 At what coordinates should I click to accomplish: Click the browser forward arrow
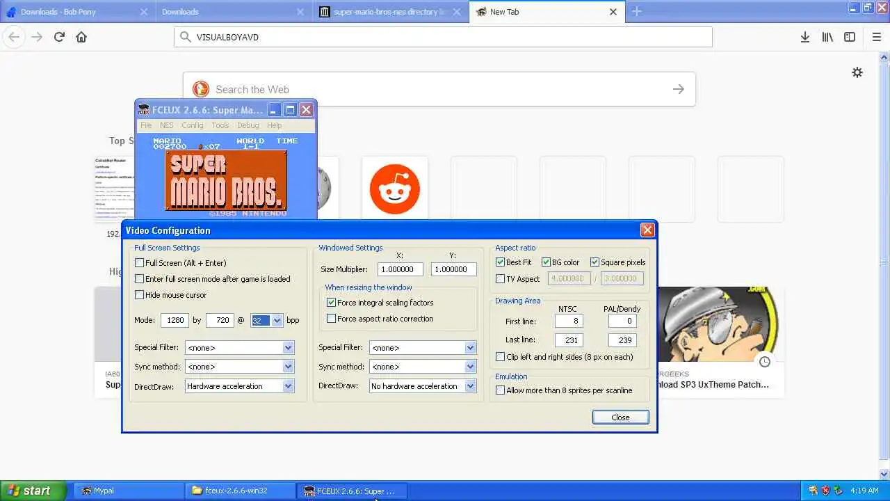37,37
